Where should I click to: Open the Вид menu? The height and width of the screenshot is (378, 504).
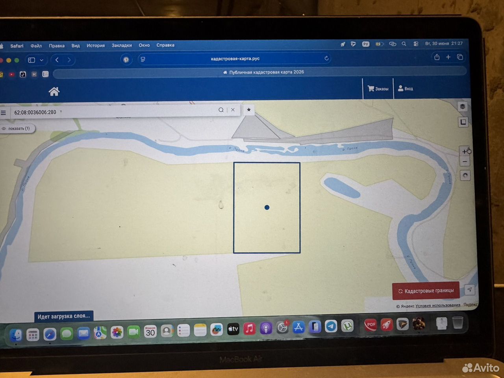76,46
